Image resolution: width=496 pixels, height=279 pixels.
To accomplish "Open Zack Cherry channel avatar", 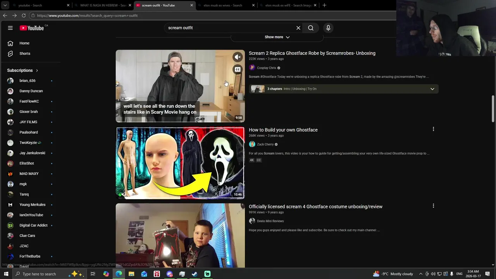I will (x=252, y=144).
